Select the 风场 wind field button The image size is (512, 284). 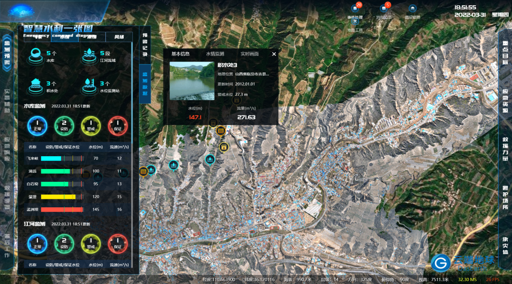(x=119, y=37)
